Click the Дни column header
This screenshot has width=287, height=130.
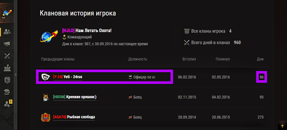click(x=260, y=59)
